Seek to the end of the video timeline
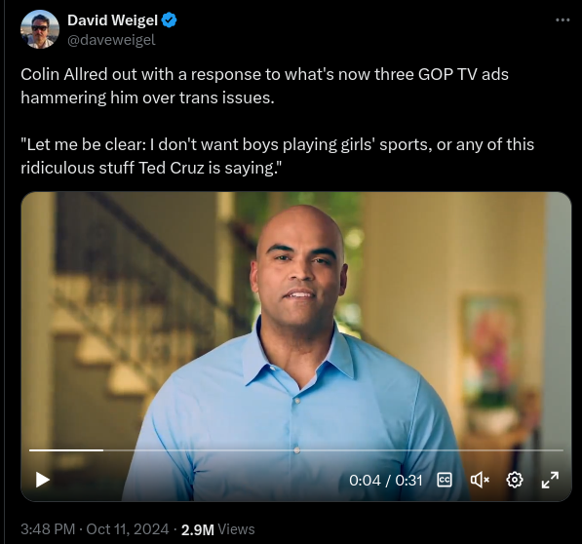The width and height of the screenshot is (582, 544). [x=562, y=450]
